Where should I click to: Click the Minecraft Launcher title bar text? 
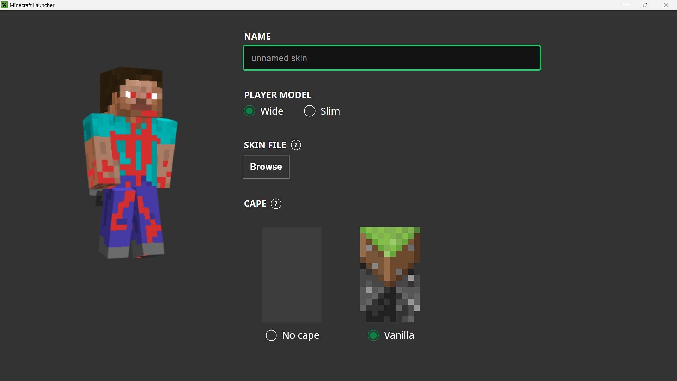coord(32,5)
